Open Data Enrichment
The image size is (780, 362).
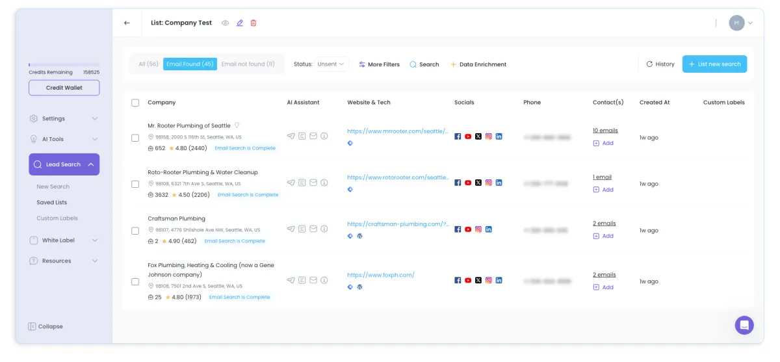(478, 64)
